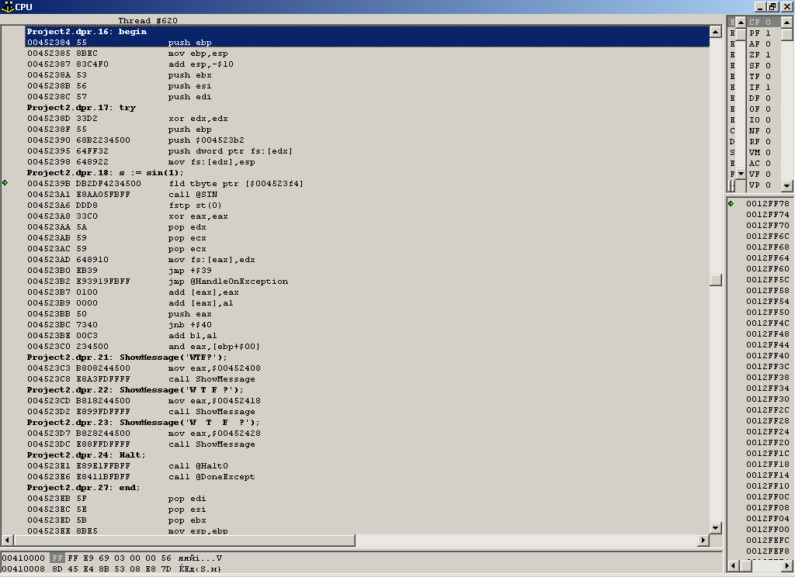Select the DF flag in flags pane
Screen dimensions: 795x577
760,98
